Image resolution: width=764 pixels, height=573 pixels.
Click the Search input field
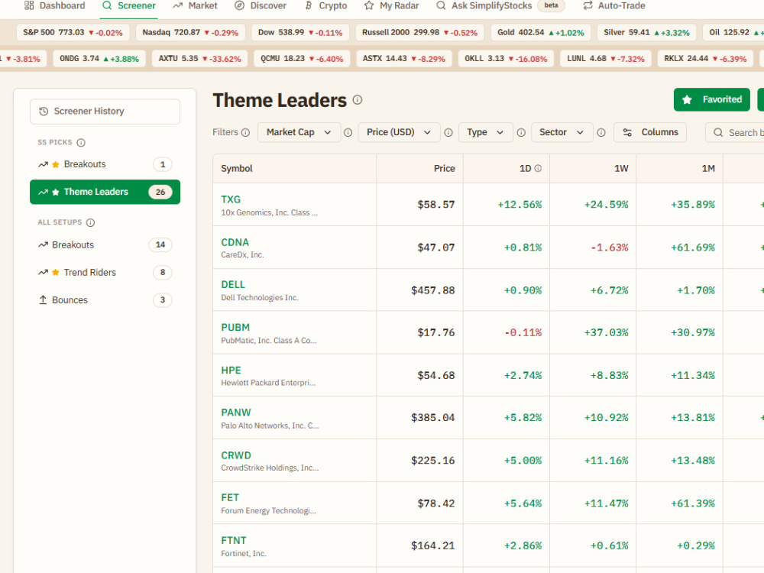coord(735,132)
